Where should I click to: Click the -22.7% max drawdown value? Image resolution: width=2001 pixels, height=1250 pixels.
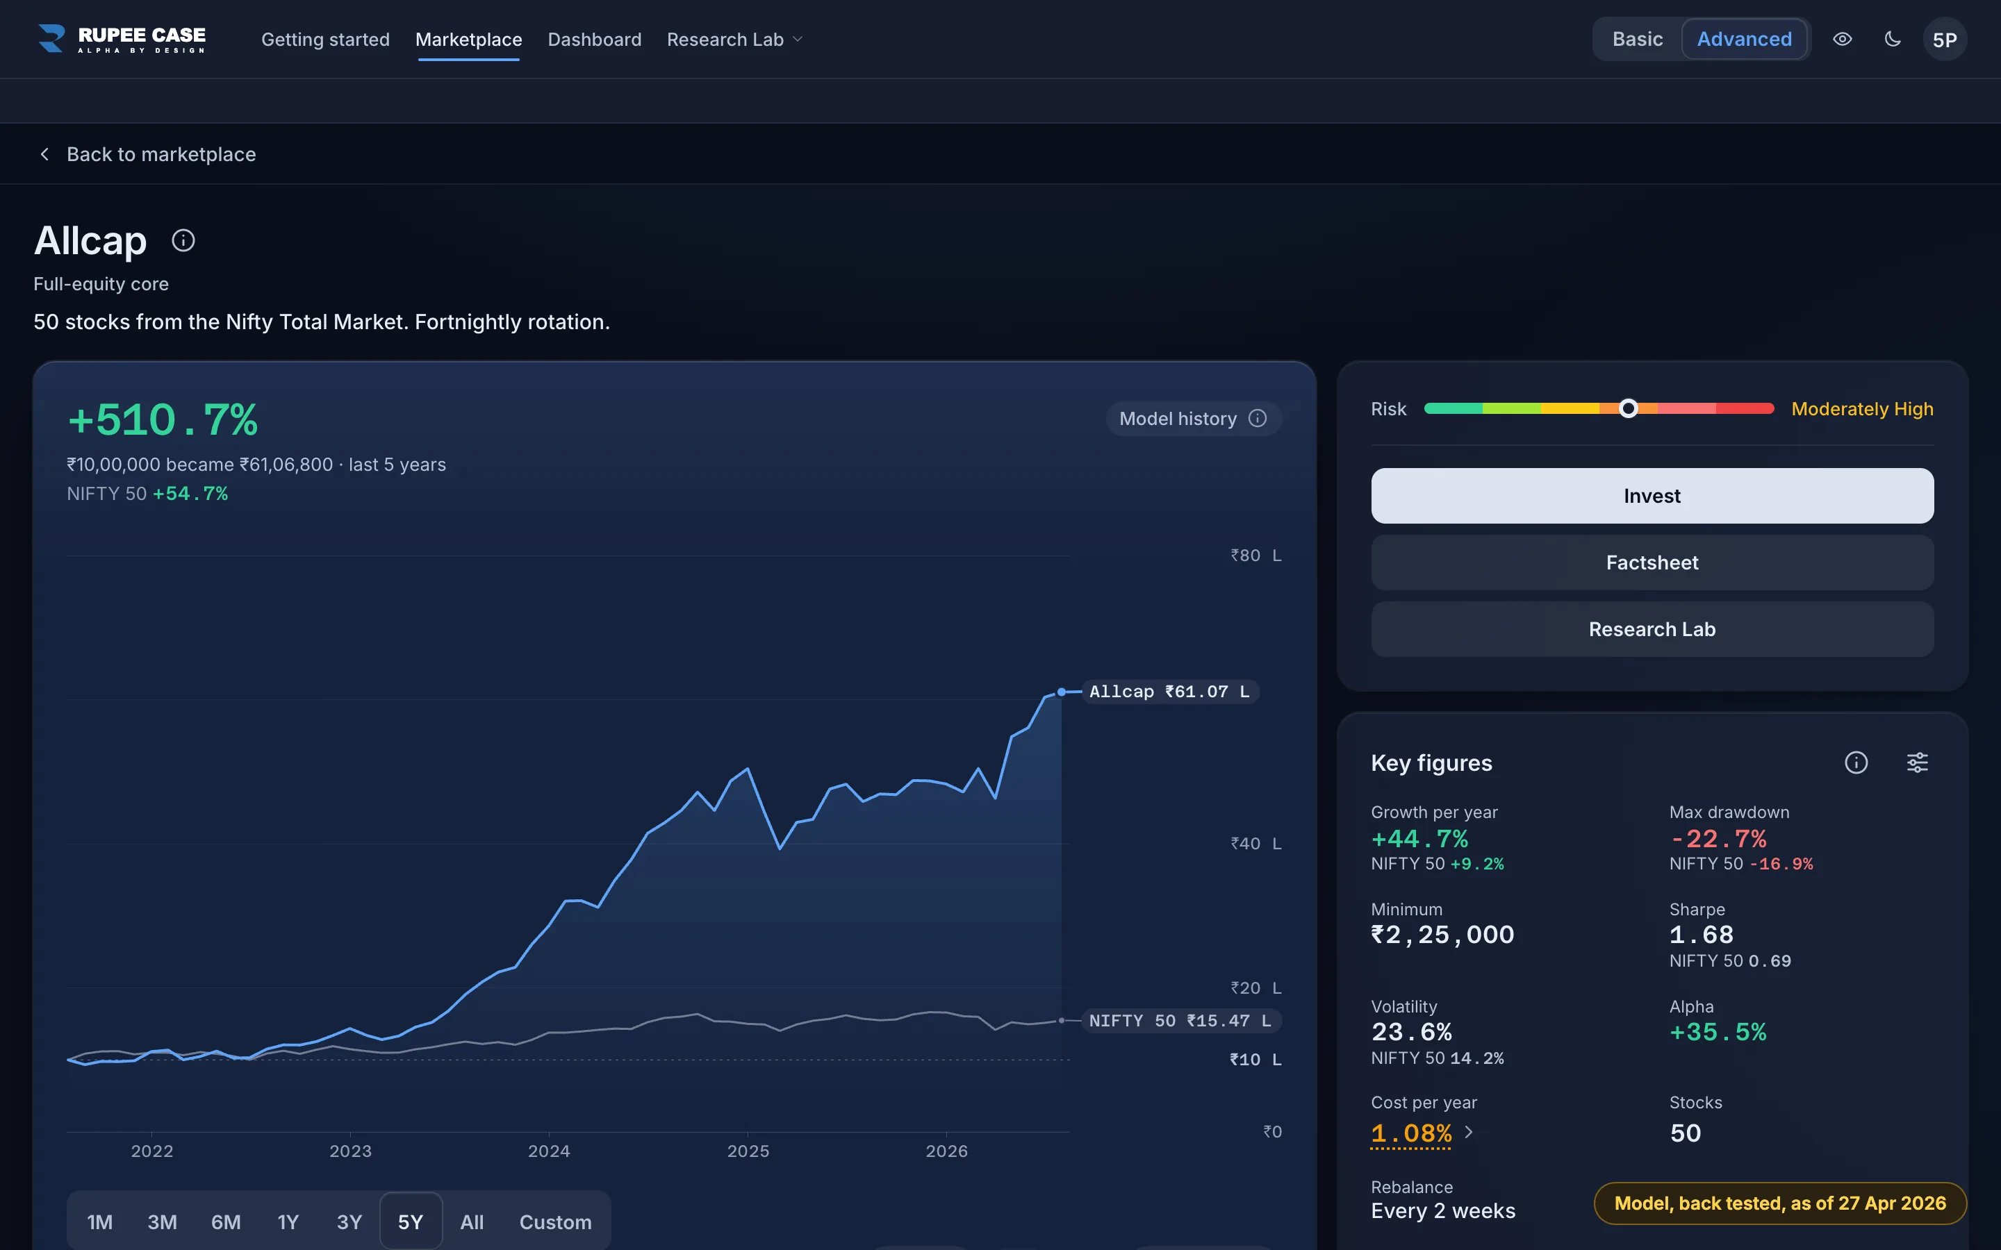[x=1718, y=839]
